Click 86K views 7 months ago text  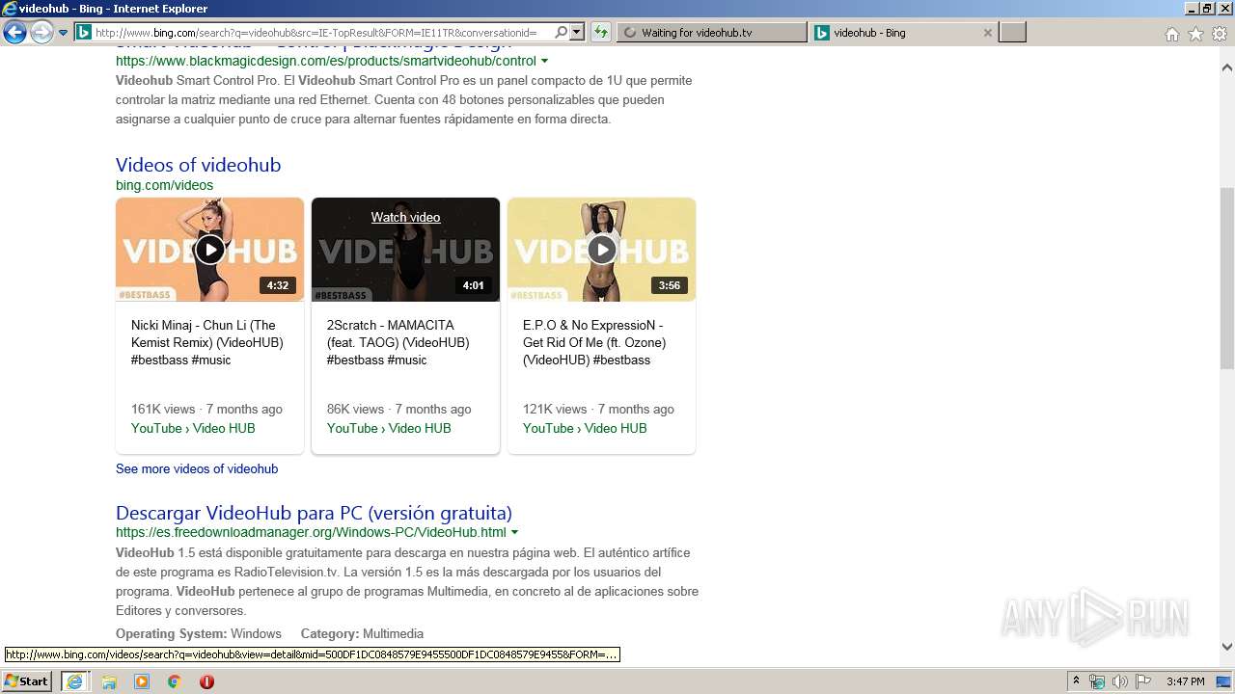coord(399,409)
